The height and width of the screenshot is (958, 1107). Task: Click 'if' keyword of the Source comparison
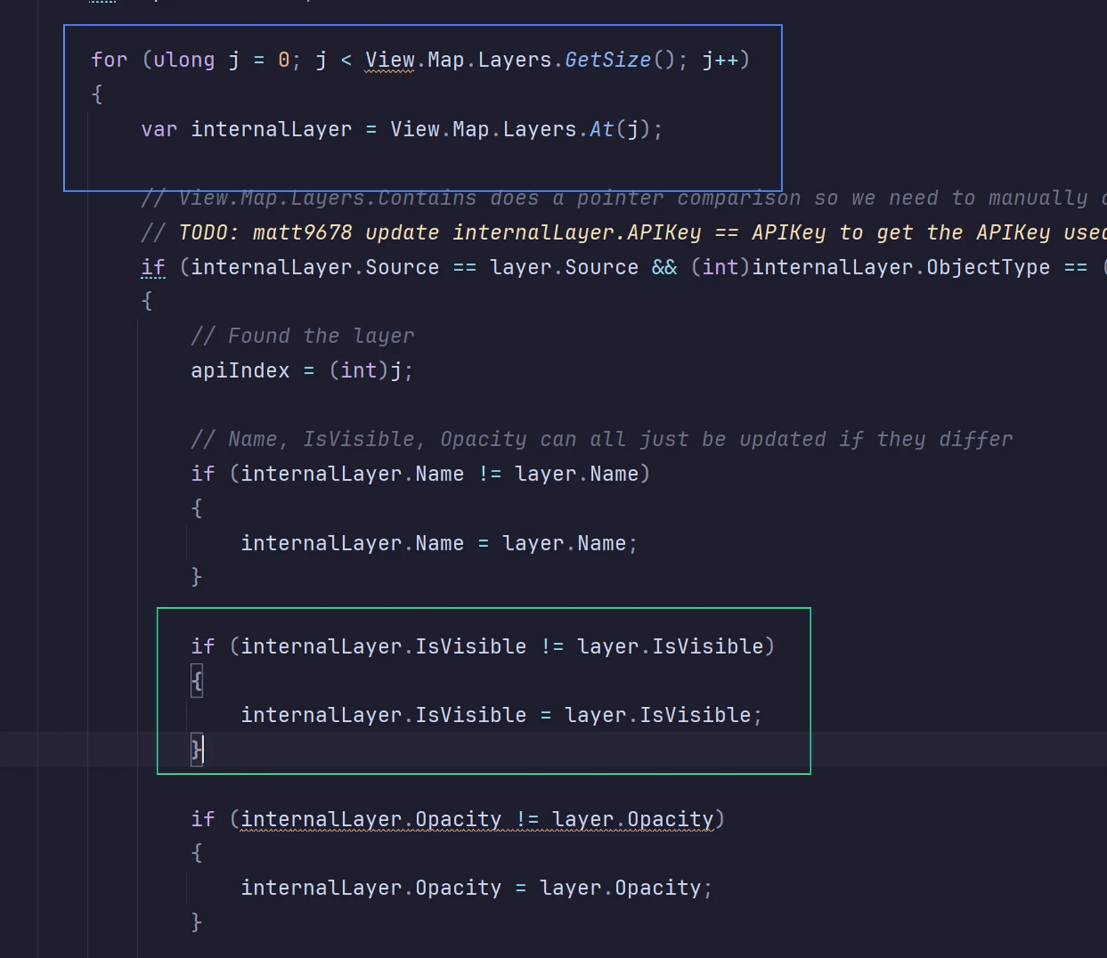click(153, 267)
